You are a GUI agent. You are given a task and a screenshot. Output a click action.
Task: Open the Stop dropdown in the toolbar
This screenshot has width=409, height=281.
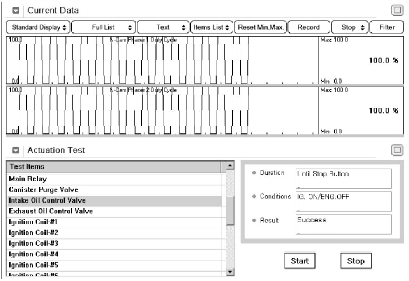(x=349, y=27)
